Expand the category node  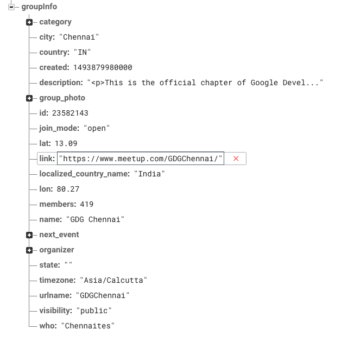tap(29, 22)
